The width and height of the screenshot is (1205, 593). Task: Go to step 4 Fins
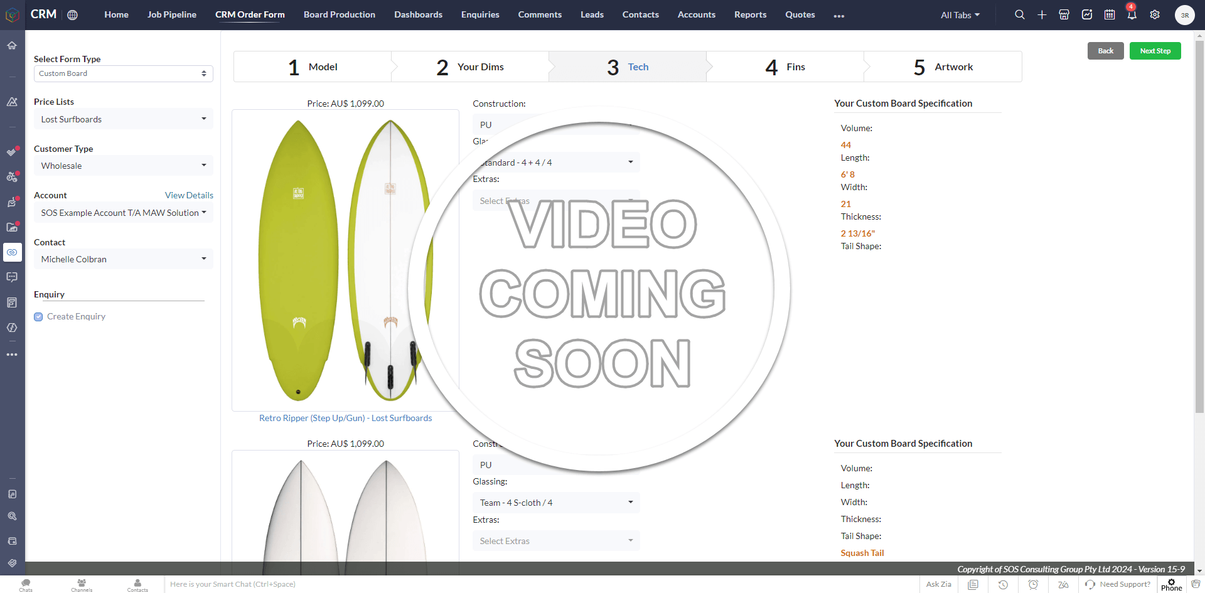click(785, 67)
